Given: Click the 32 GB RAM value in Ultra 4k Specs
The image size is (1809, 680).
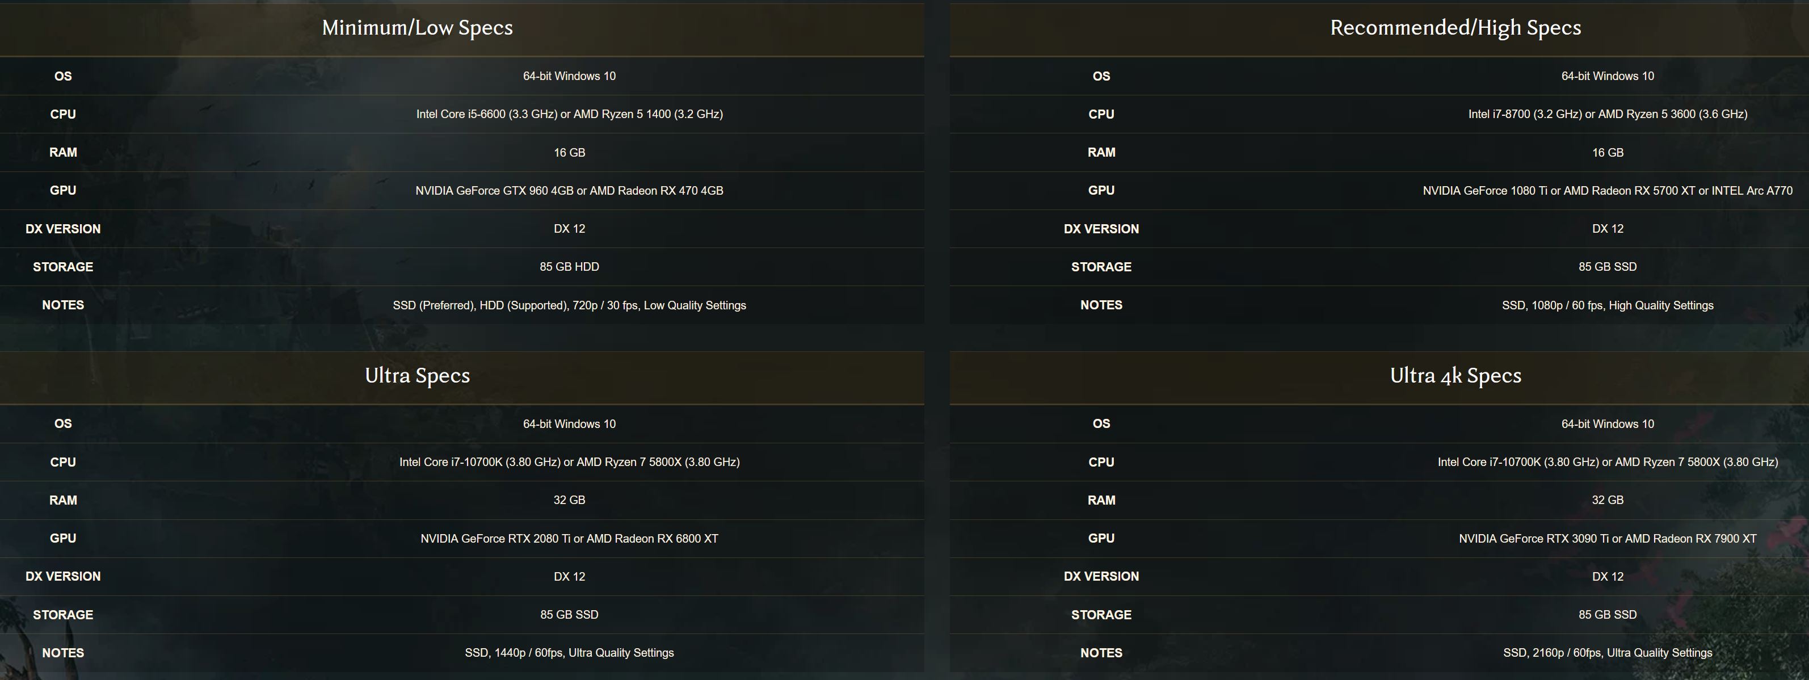Looking at the screenshot, I should pos(1608,500).
